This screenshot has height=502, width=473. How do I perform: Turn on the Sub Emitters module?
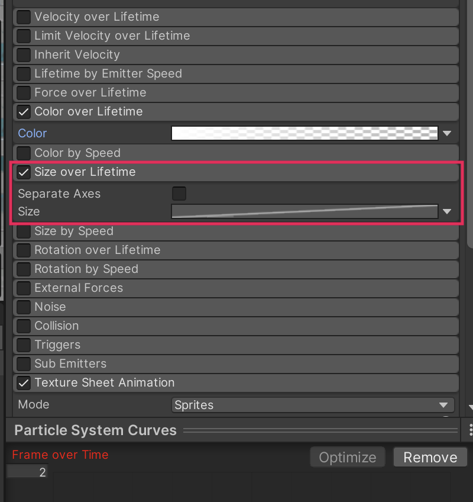(24, 363)
